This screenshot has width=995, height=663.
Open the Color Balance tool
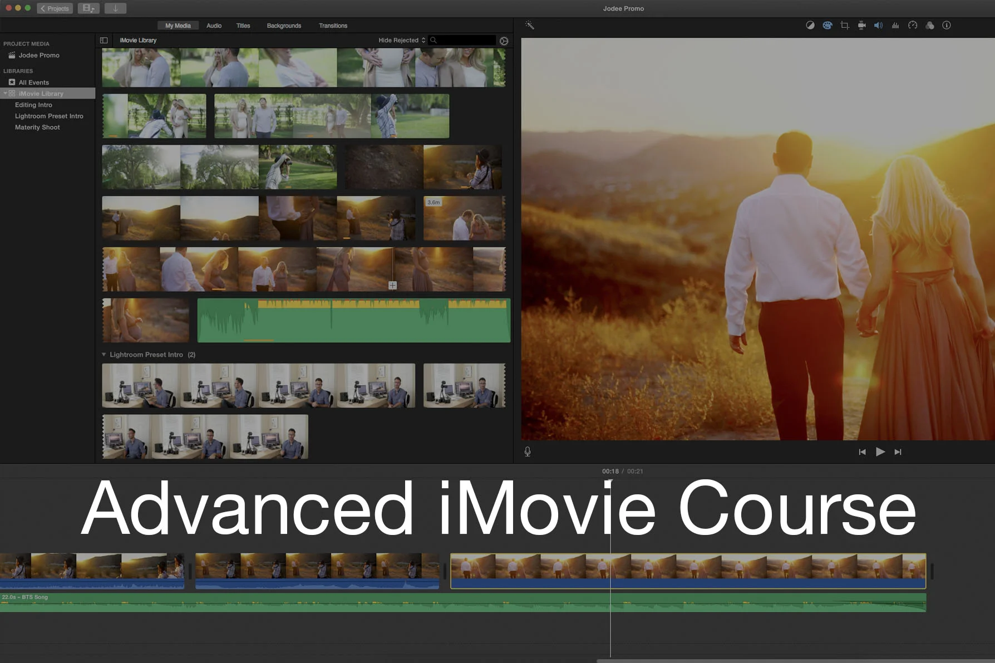point(810,25)
